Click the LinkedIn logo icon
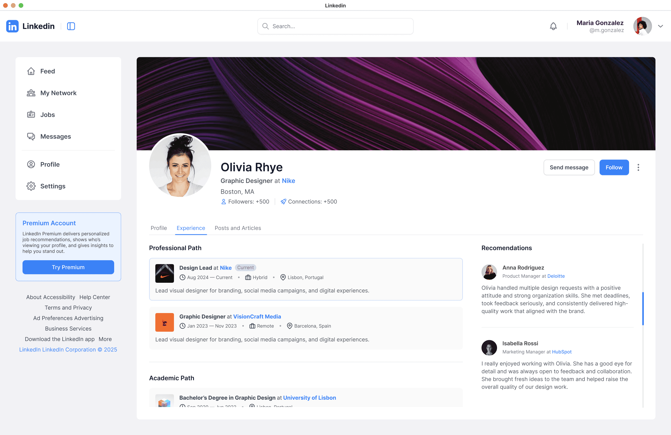 pyautogui.click(x=12, y=26)
